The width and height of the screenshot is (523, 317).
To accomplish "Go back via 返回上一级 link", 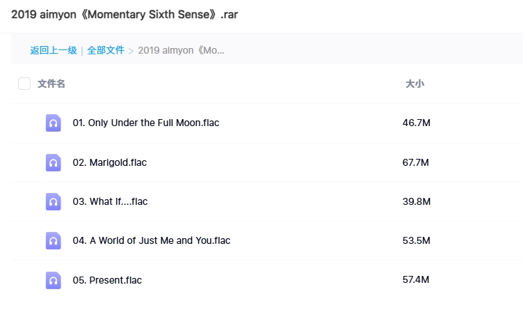I will click(x=53, y=50).
